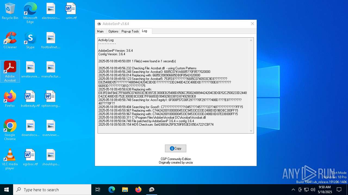Select the electronics image file icon

51,11
